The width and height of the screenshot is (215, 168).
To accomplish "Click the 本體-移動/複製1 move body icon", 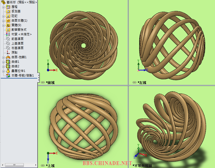I will [8, 75].
